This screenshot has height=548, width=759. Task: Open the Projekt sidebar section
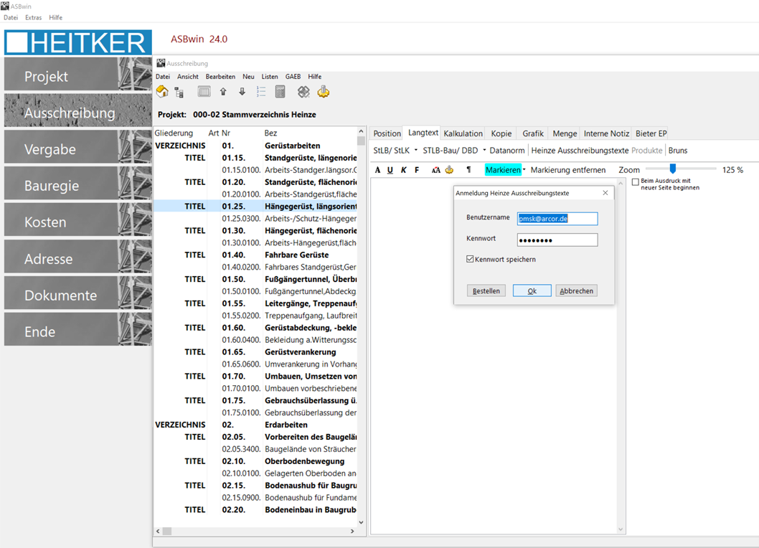click(78, 75)
